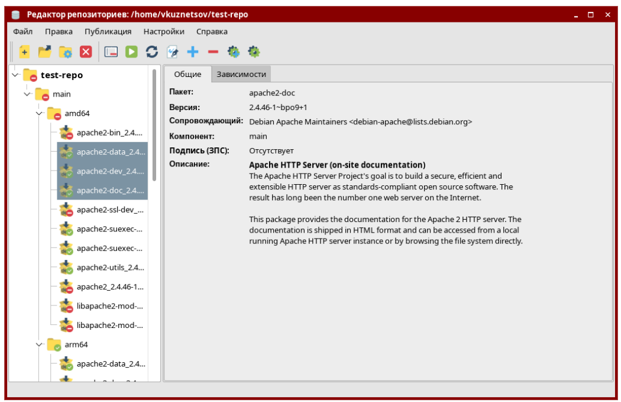Collapse the arm64 architecture folder
Image resolution: width=621 pixels, height=402 pixels.
[x=40, y=344]
